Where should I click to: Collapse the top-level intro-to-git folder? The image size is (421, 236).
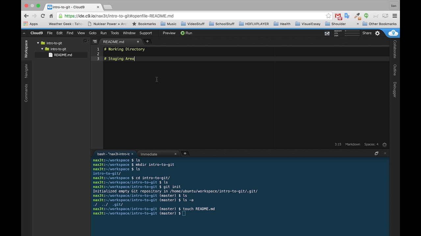(x=38, y=43)
